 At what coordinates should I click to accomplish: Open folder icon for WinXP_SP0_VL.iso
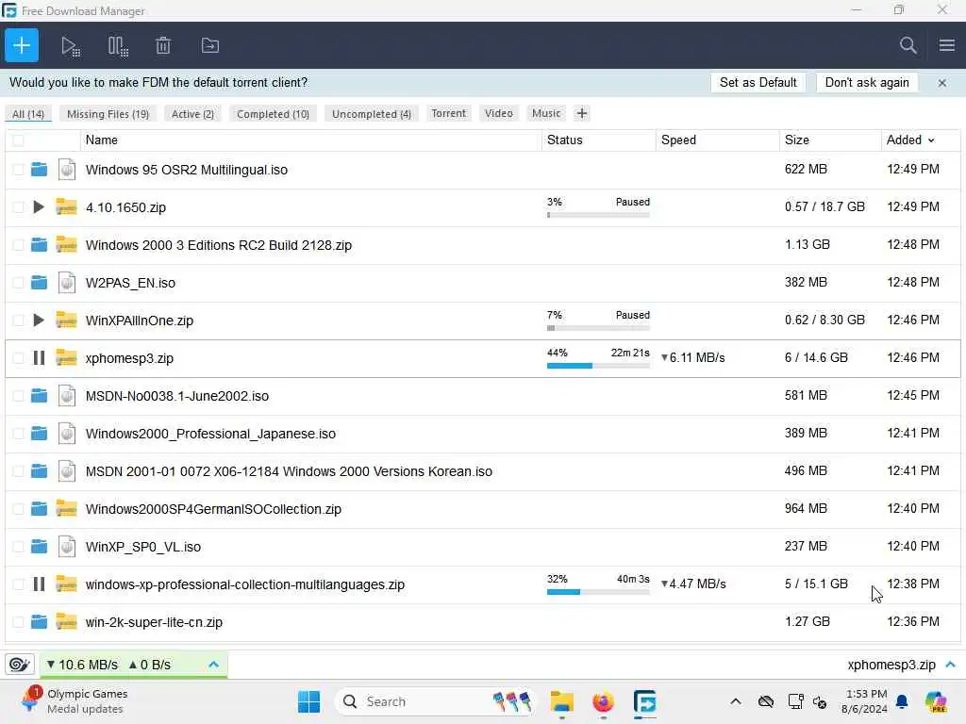39,546
